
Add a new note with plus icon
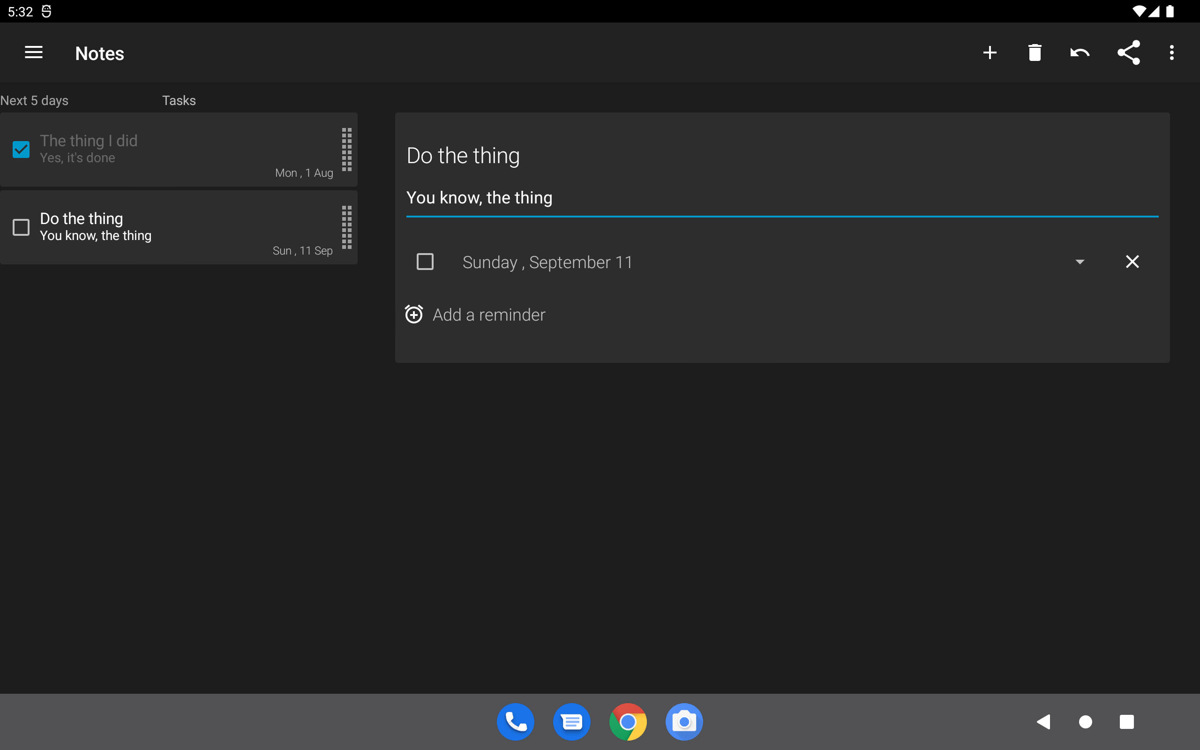pyautogui.click(x=990, y=52)
